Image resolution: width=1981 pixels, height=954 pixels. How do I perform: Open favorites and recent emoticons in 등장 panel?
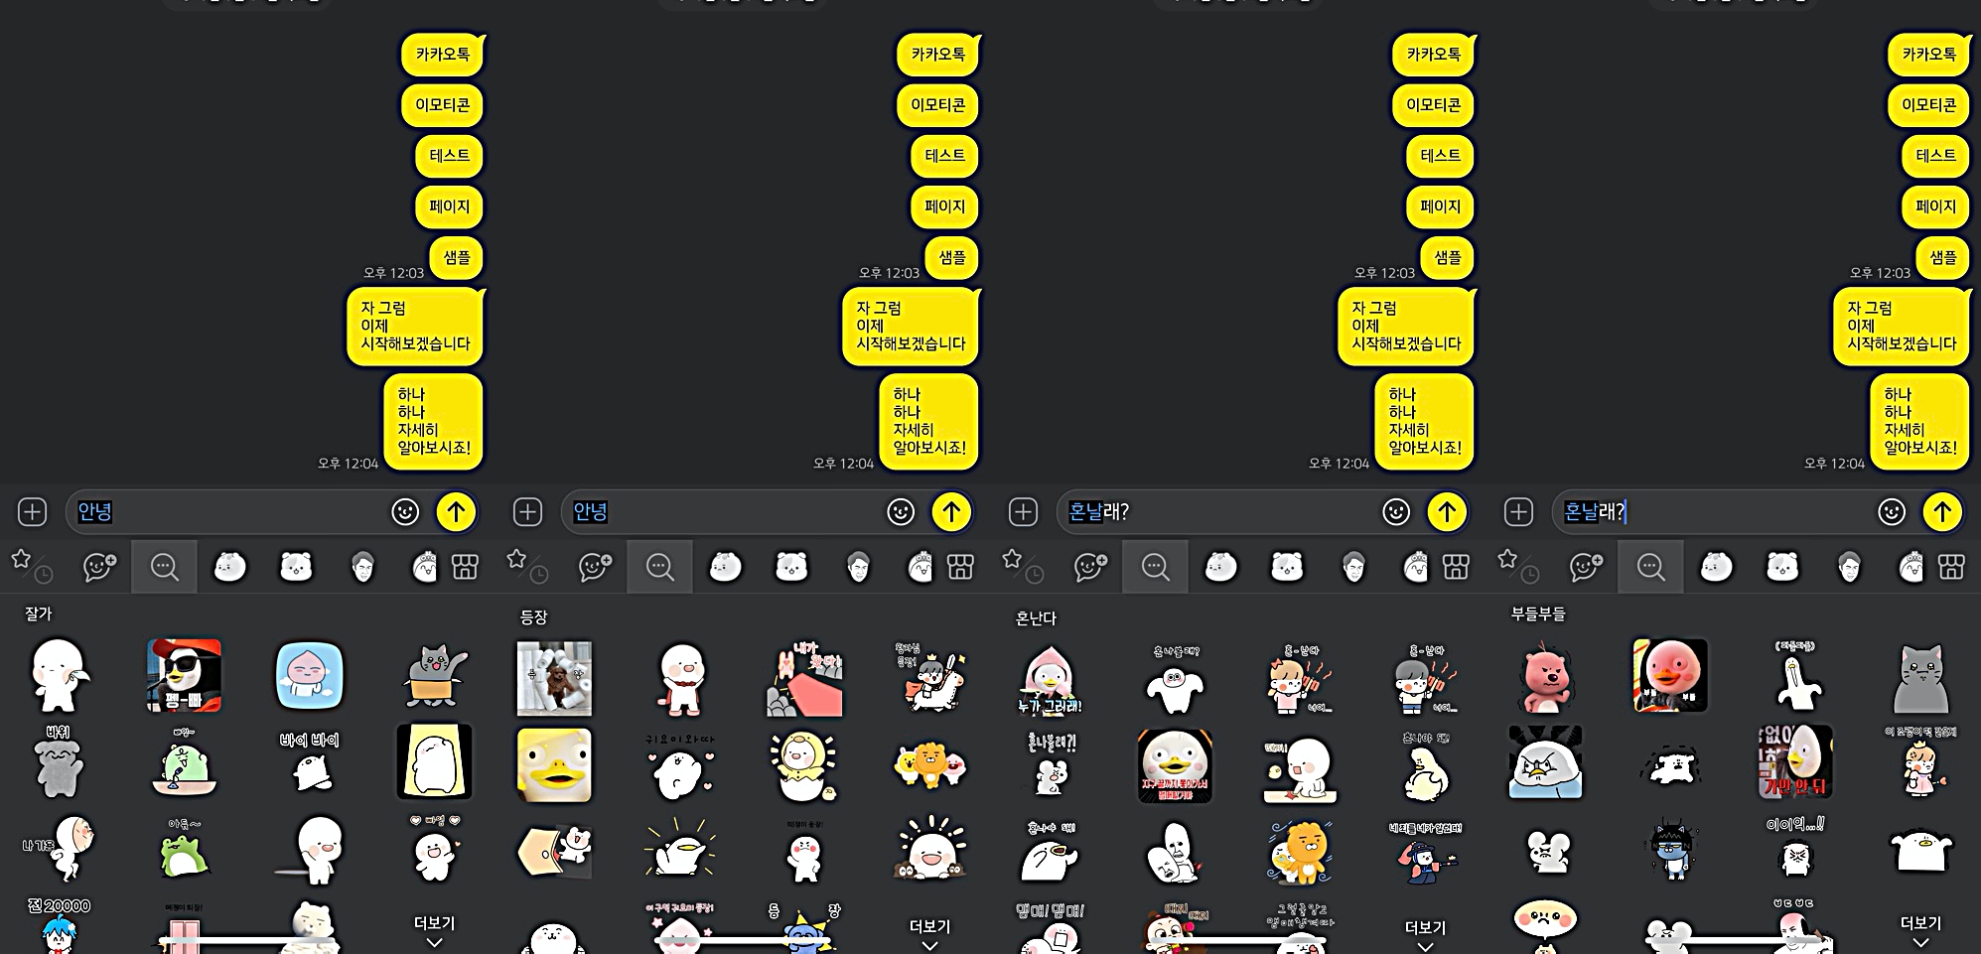(526, 566)
